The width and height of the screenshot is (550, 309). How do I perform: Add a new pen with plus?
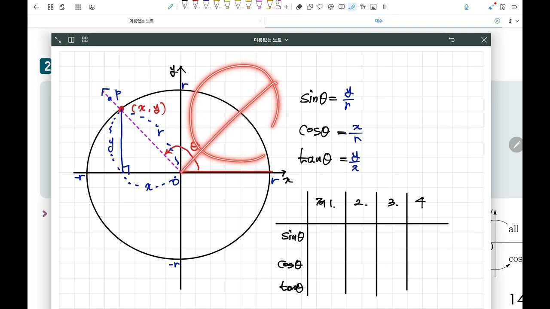pos(286,7)
